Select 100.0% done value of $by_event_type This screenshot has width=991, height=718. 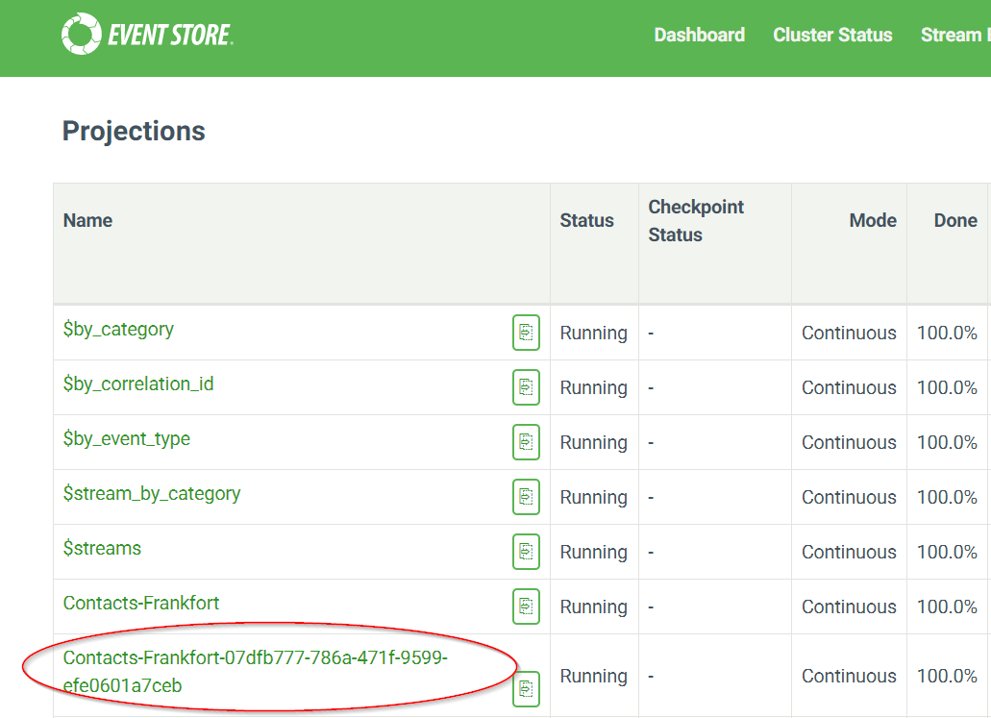coord(947,442)
